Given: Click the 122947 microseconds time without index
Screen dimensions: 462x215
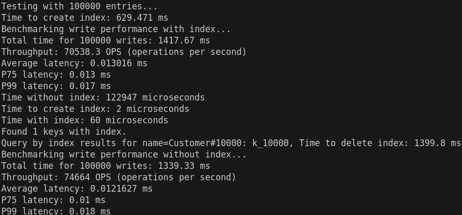Looking at the screenshot, I should coord(155,97).
